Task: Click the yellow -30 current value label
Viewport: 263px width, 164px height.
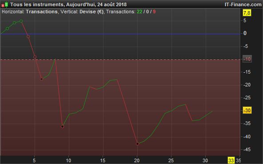Action: pyautogui.click(x=247, y=110)
